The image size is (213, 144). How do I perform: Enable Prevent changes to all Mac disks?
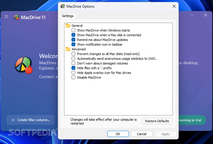(x=73, y=54)
